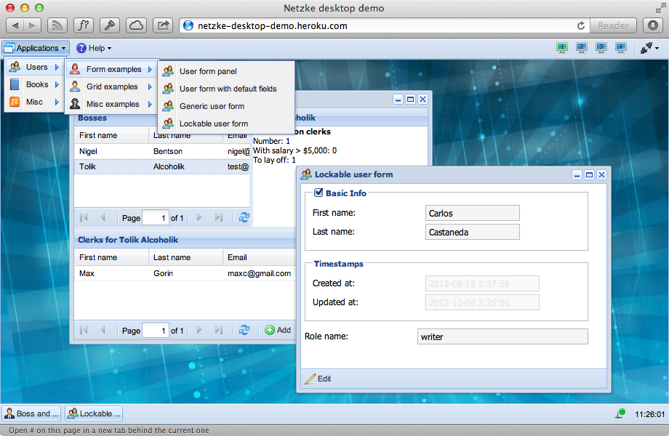Open the Help menu
The width and height of the screenshot is (669, 436).
93,48
